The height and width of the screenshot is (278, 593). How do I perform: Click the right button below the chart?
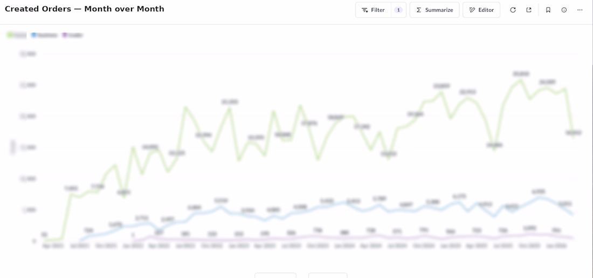coord(328,275)
